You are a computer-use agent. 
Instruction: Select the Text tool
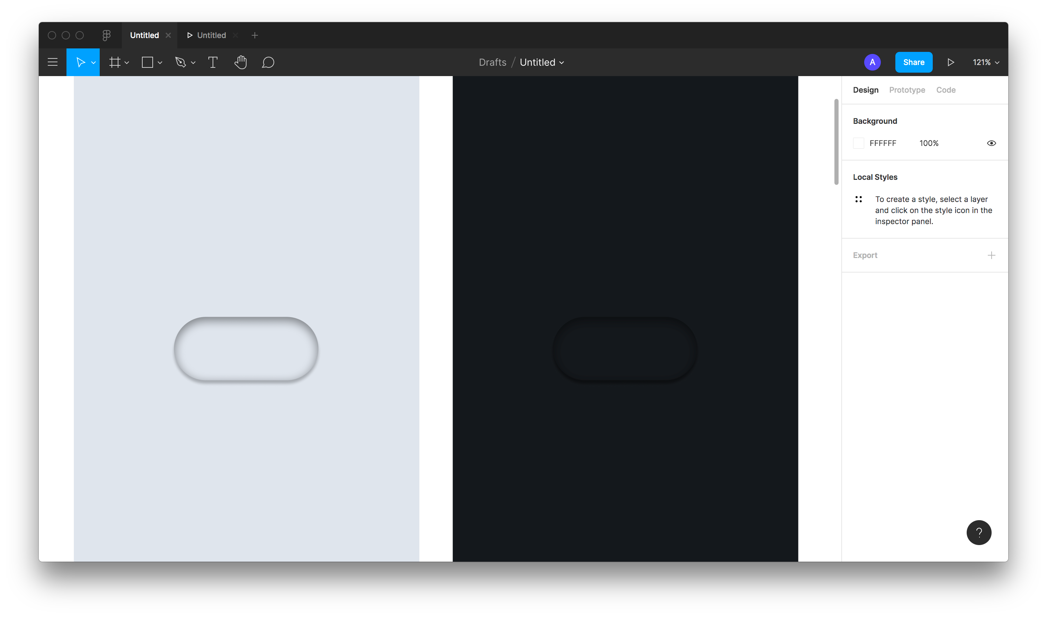point(213,62)
